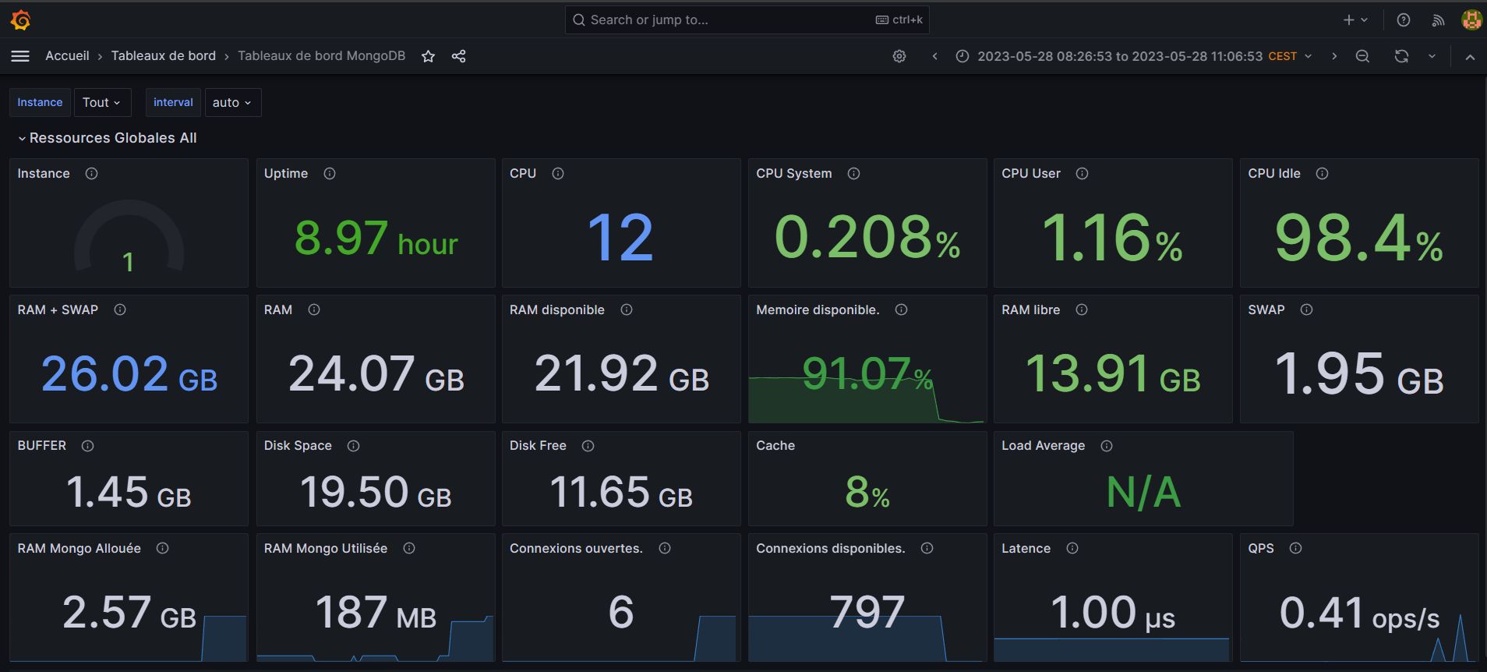Click the Accueil breadcrumb link
The height and width of the screenshot is (672, 1487).
(x=67, y=56)
